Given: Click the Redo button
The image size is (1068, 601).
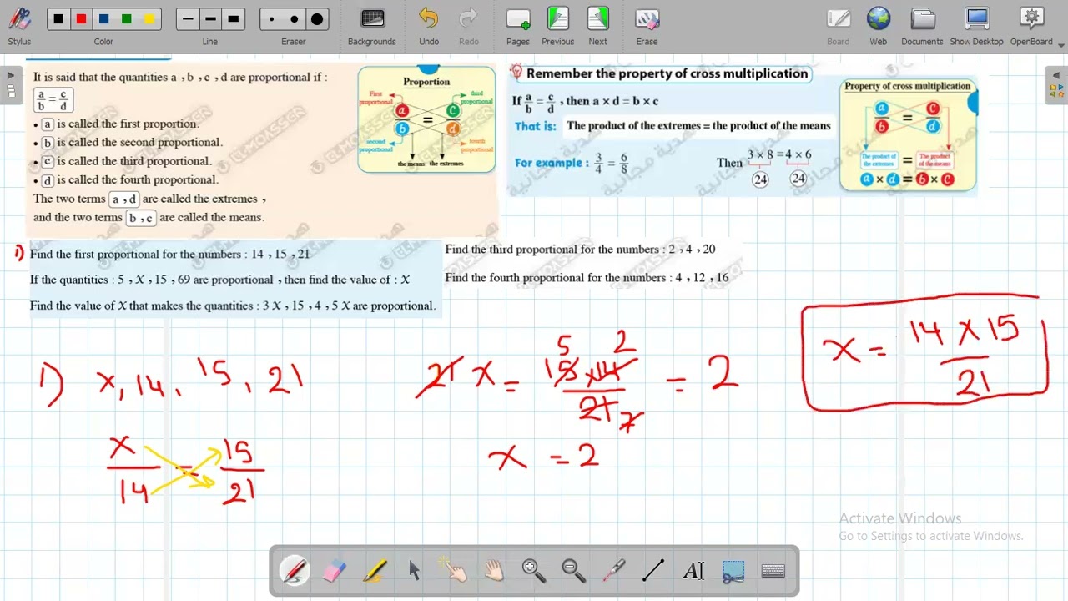Looking at the screenshot, I should 469,26.
